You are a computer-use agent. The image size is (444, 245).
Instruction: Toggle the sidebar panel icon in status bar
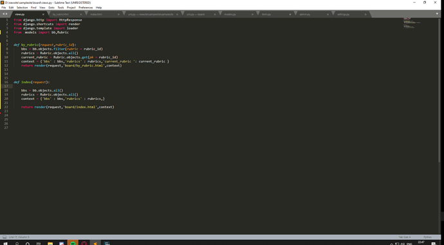5,237
